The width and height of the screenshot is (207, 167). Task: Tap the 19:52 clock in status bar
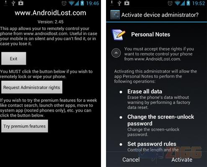click(199, 3)
